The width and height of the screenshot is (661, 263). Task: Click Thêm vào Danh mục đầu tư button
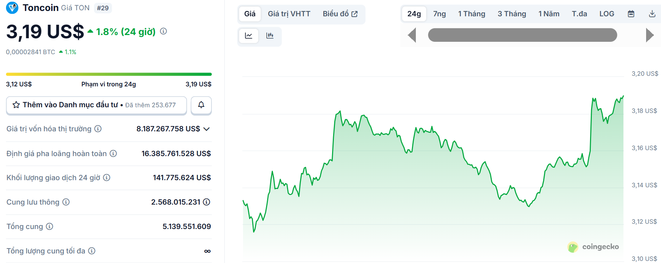(x=96, y=105)
